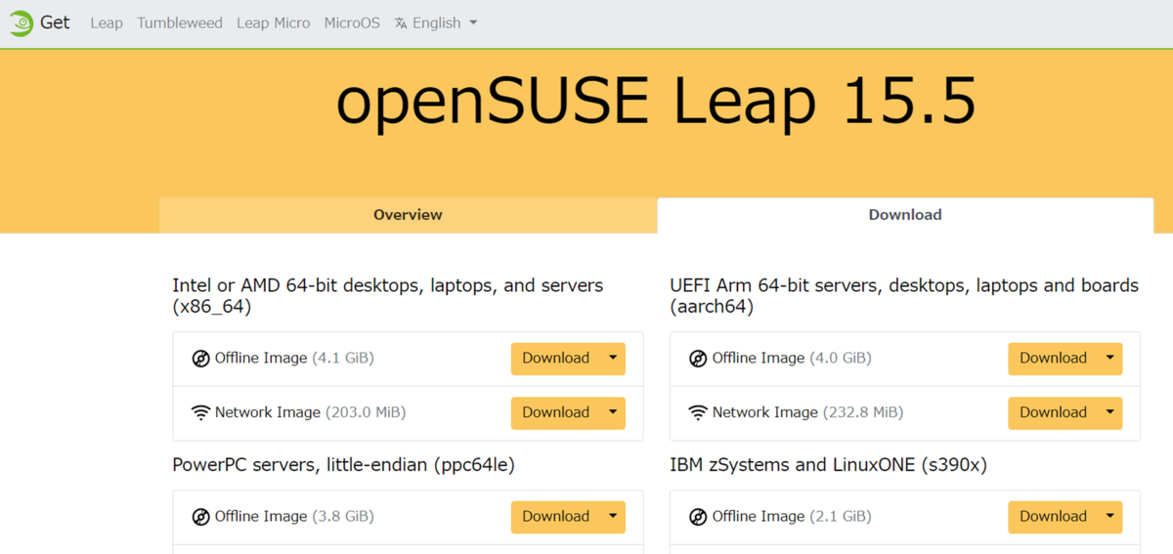The width and height of the screenshot is (1173, 554).
Task: Click the aarch64 Network Image wifi icon
Action: (x=698, y=412)
